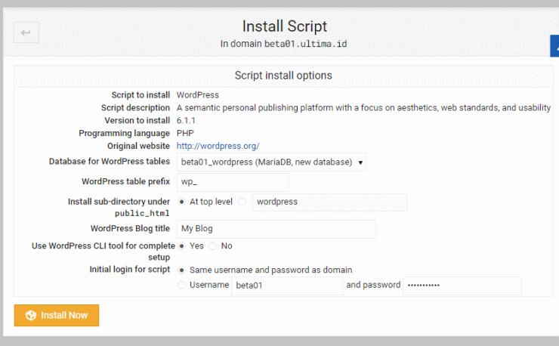The width and height of the screenshot is (559, 346).
Task: Select Same username and password as domain
Action: pyautogui.click(x=182, y=270)
